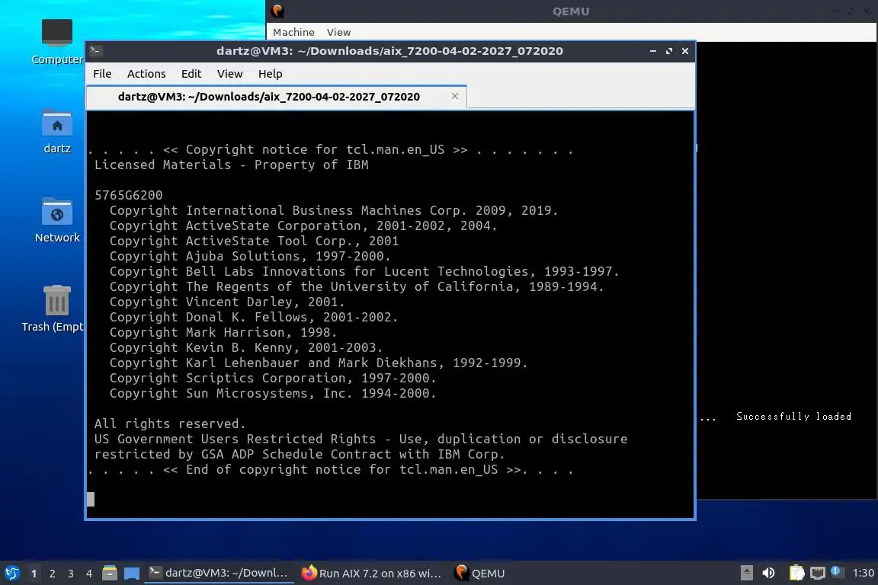The image size is (878, 585).
Task: Click the terminal cursor block
Action: (x=91, y=500)
